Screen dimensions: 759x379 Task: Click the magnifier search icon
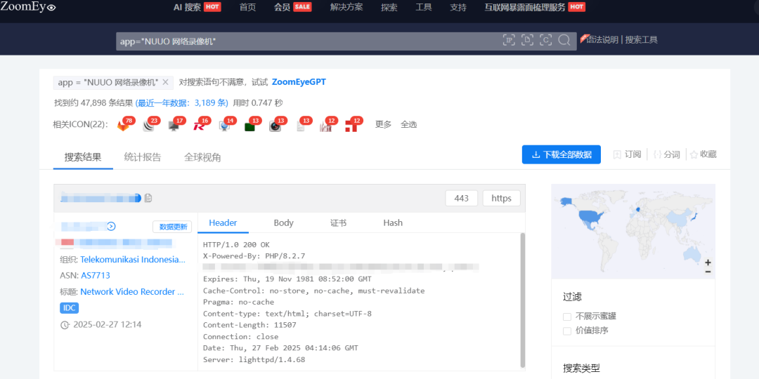pos(564,40)
